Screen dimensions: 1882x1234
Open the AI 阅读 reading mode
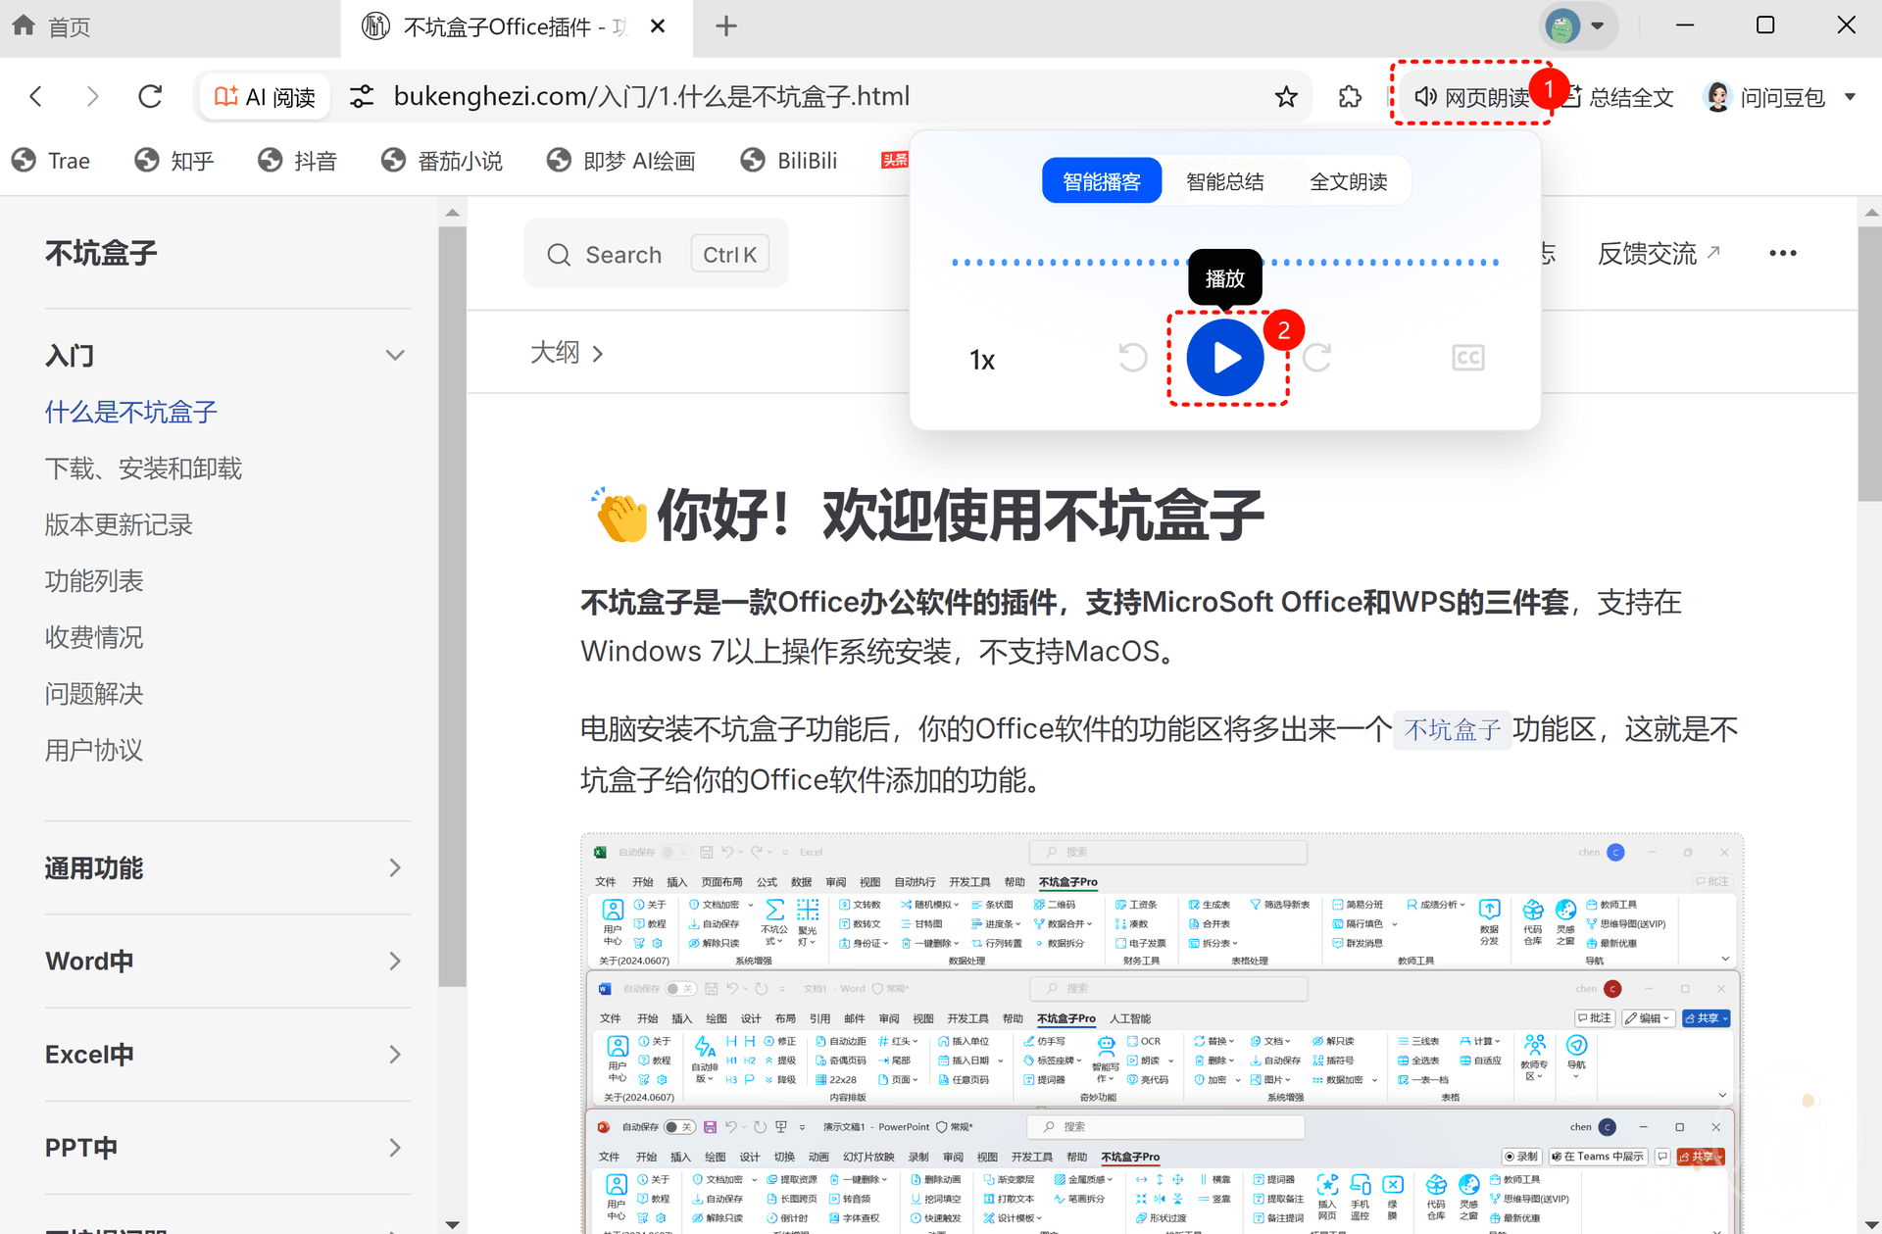click(x=265, y=96)
